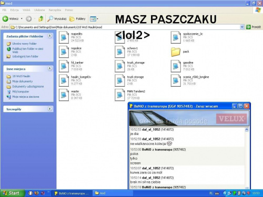Toggle the Foldery pane button
Viewport: 263px width, 197px height.
77,19
